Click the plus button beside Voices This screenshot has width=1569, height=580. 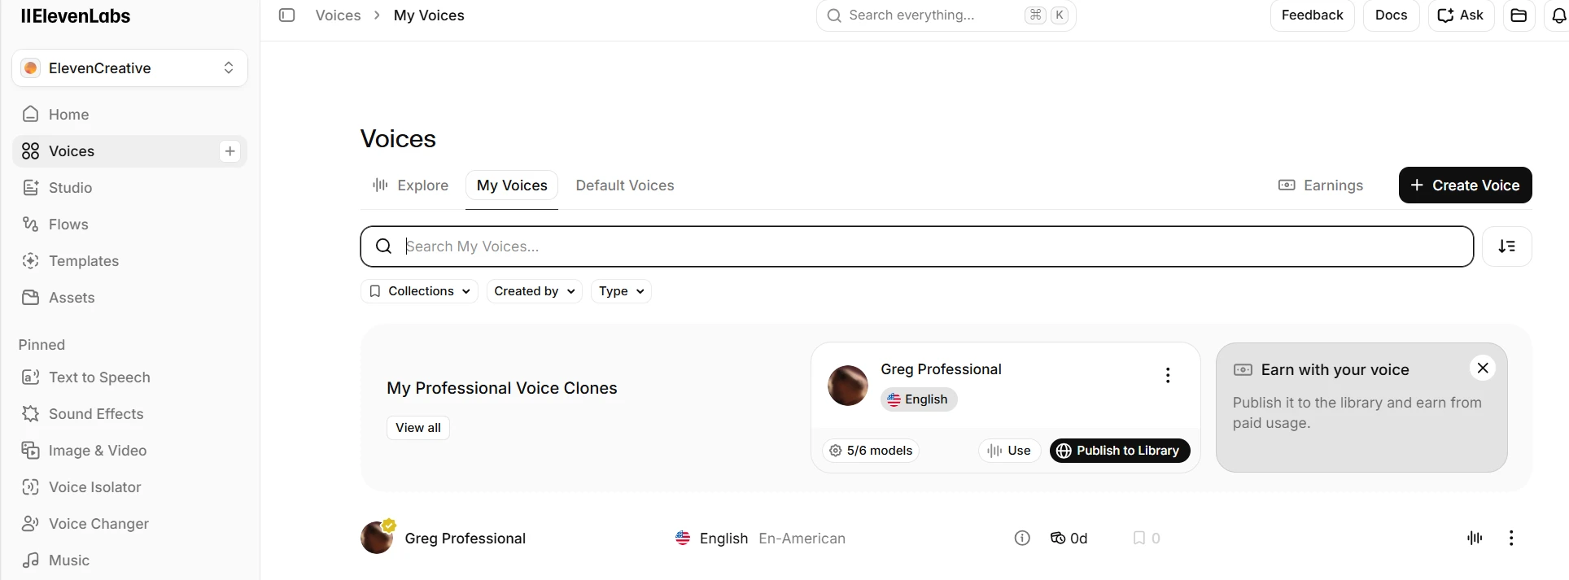click(230, 151)
